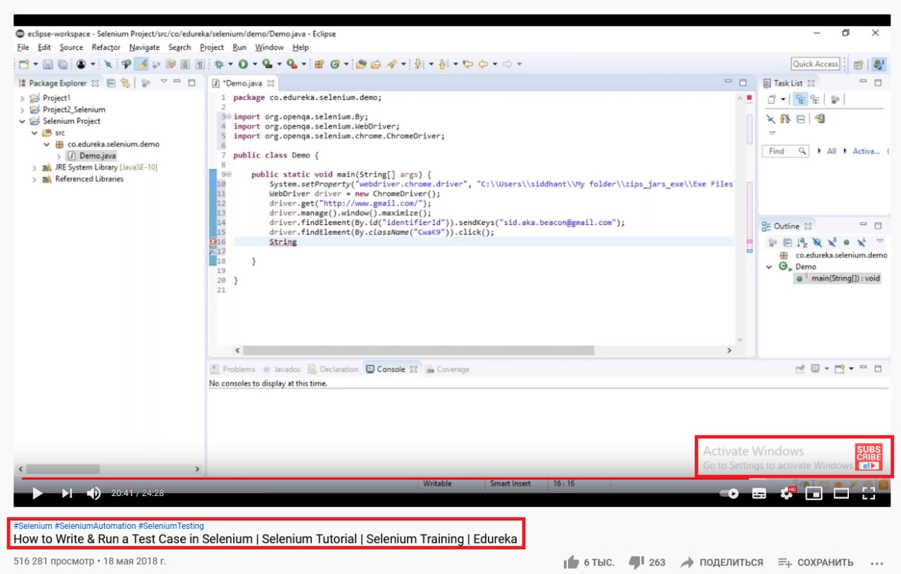
Task: Click the Save icon in Eclipse toolbar
Action: [48, 64]
